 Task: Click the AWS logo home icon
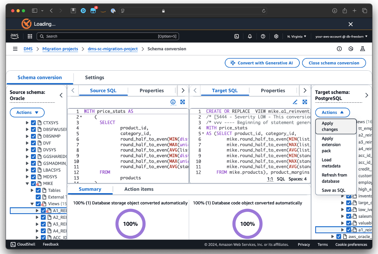(14, 36)
